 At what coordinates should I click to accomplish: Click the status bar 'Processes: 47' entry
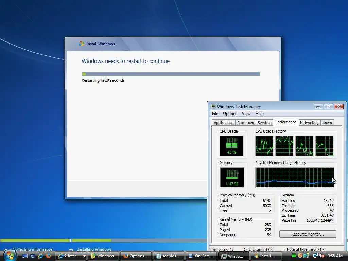[x=222, y=249]
